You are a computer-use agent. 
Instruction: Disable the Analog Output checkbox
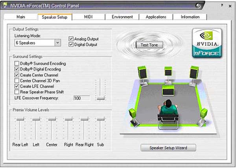(x=71, y=39)
